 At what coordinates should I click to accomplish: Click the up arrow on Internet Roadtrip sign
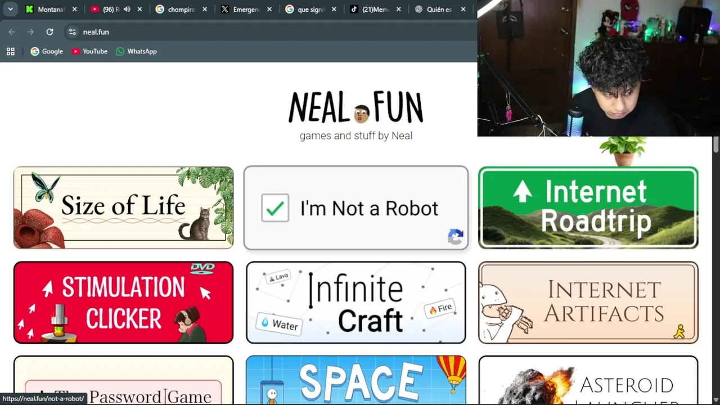point(523,192)
